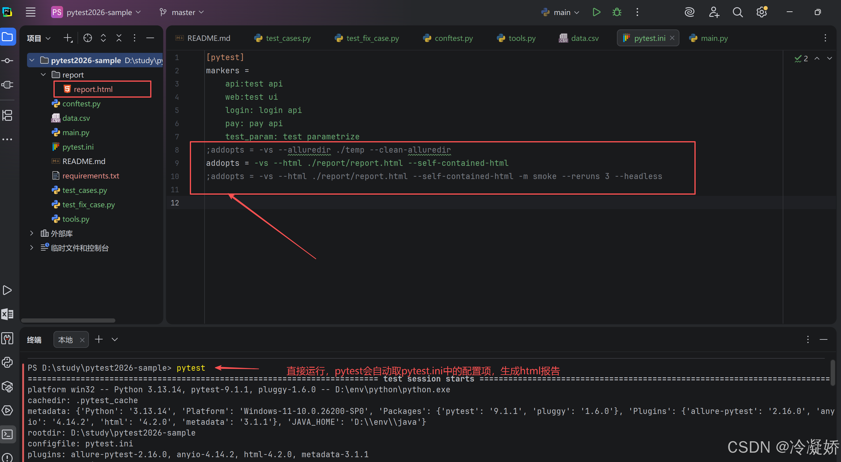Expand all in project panel
This screenshot has width=841, height=462.
click(x=103, y=38)
